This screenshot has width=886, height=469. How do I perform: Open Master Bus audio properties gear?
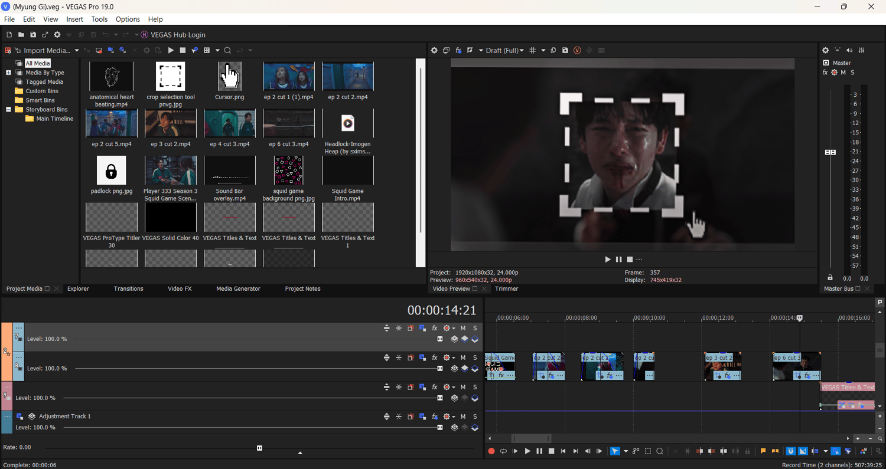(x=826, y=51)
